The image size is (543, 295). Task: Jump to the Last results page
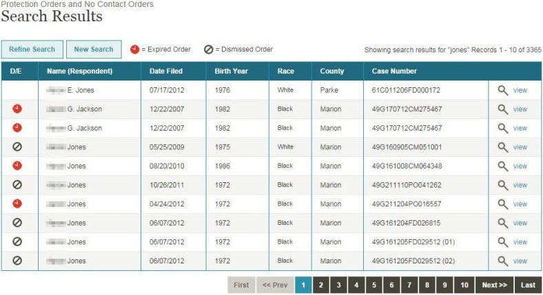(528, 285)
